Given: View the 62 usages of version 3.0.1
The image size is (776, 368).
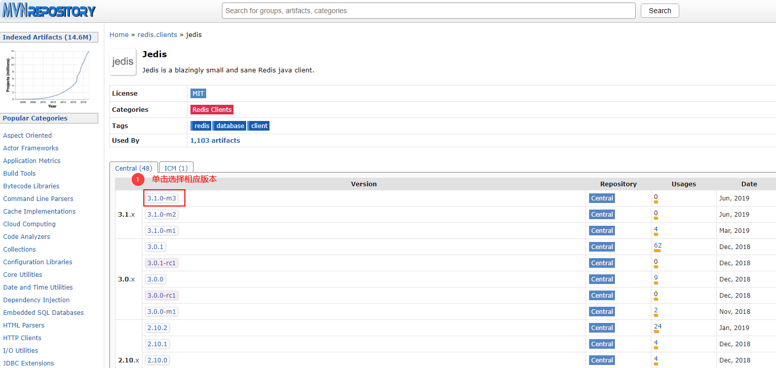Looking at the screenshot, I should (657, 245).
